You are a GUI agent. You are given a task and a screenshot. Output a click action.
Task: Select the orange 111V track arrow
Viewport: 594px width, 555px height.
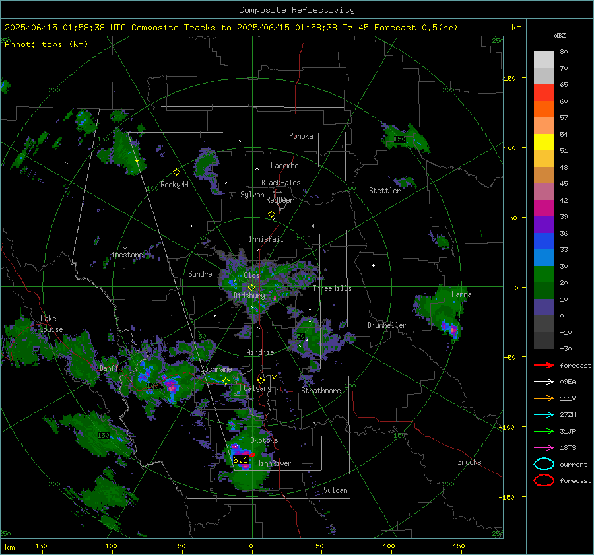(x=544, y=398)
